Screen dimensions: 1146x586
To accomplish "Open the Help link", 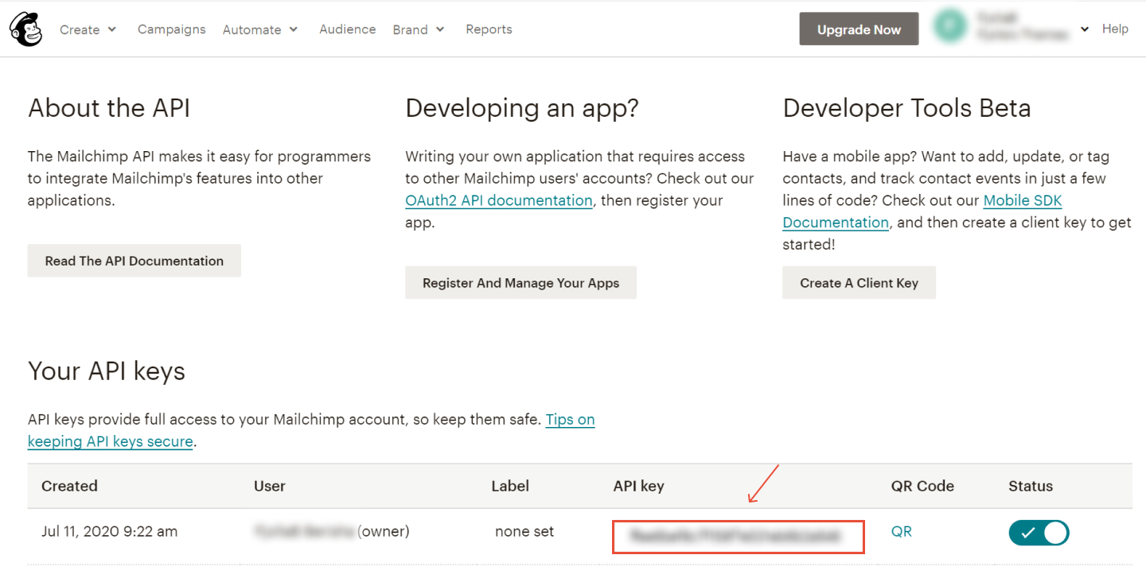I will click(1115, 29).
